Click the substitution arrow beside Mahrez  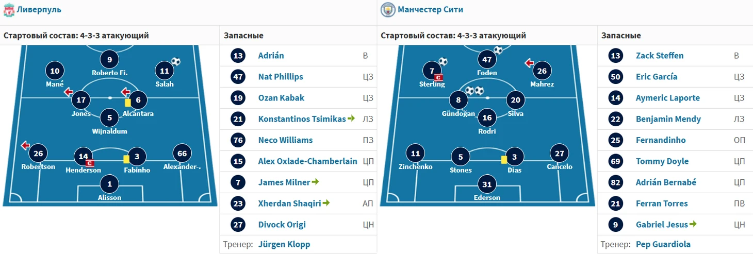pos(529,63)
